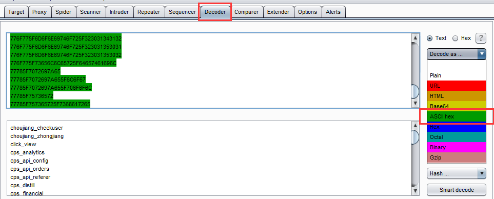This screenshot has height=199, width=494.
Task: Click hex line 77785F75736572
Action: pyautogui.click(x=32, y=96)
